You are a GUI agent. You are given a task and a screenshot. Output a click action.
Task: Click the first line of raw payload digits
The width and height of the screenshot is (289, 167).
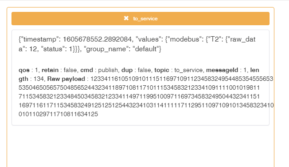pyautogui.click(x=182, y=79)
